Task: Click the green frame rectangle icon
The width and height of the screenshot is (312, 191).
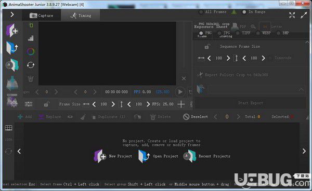Action: coord(31,25)
